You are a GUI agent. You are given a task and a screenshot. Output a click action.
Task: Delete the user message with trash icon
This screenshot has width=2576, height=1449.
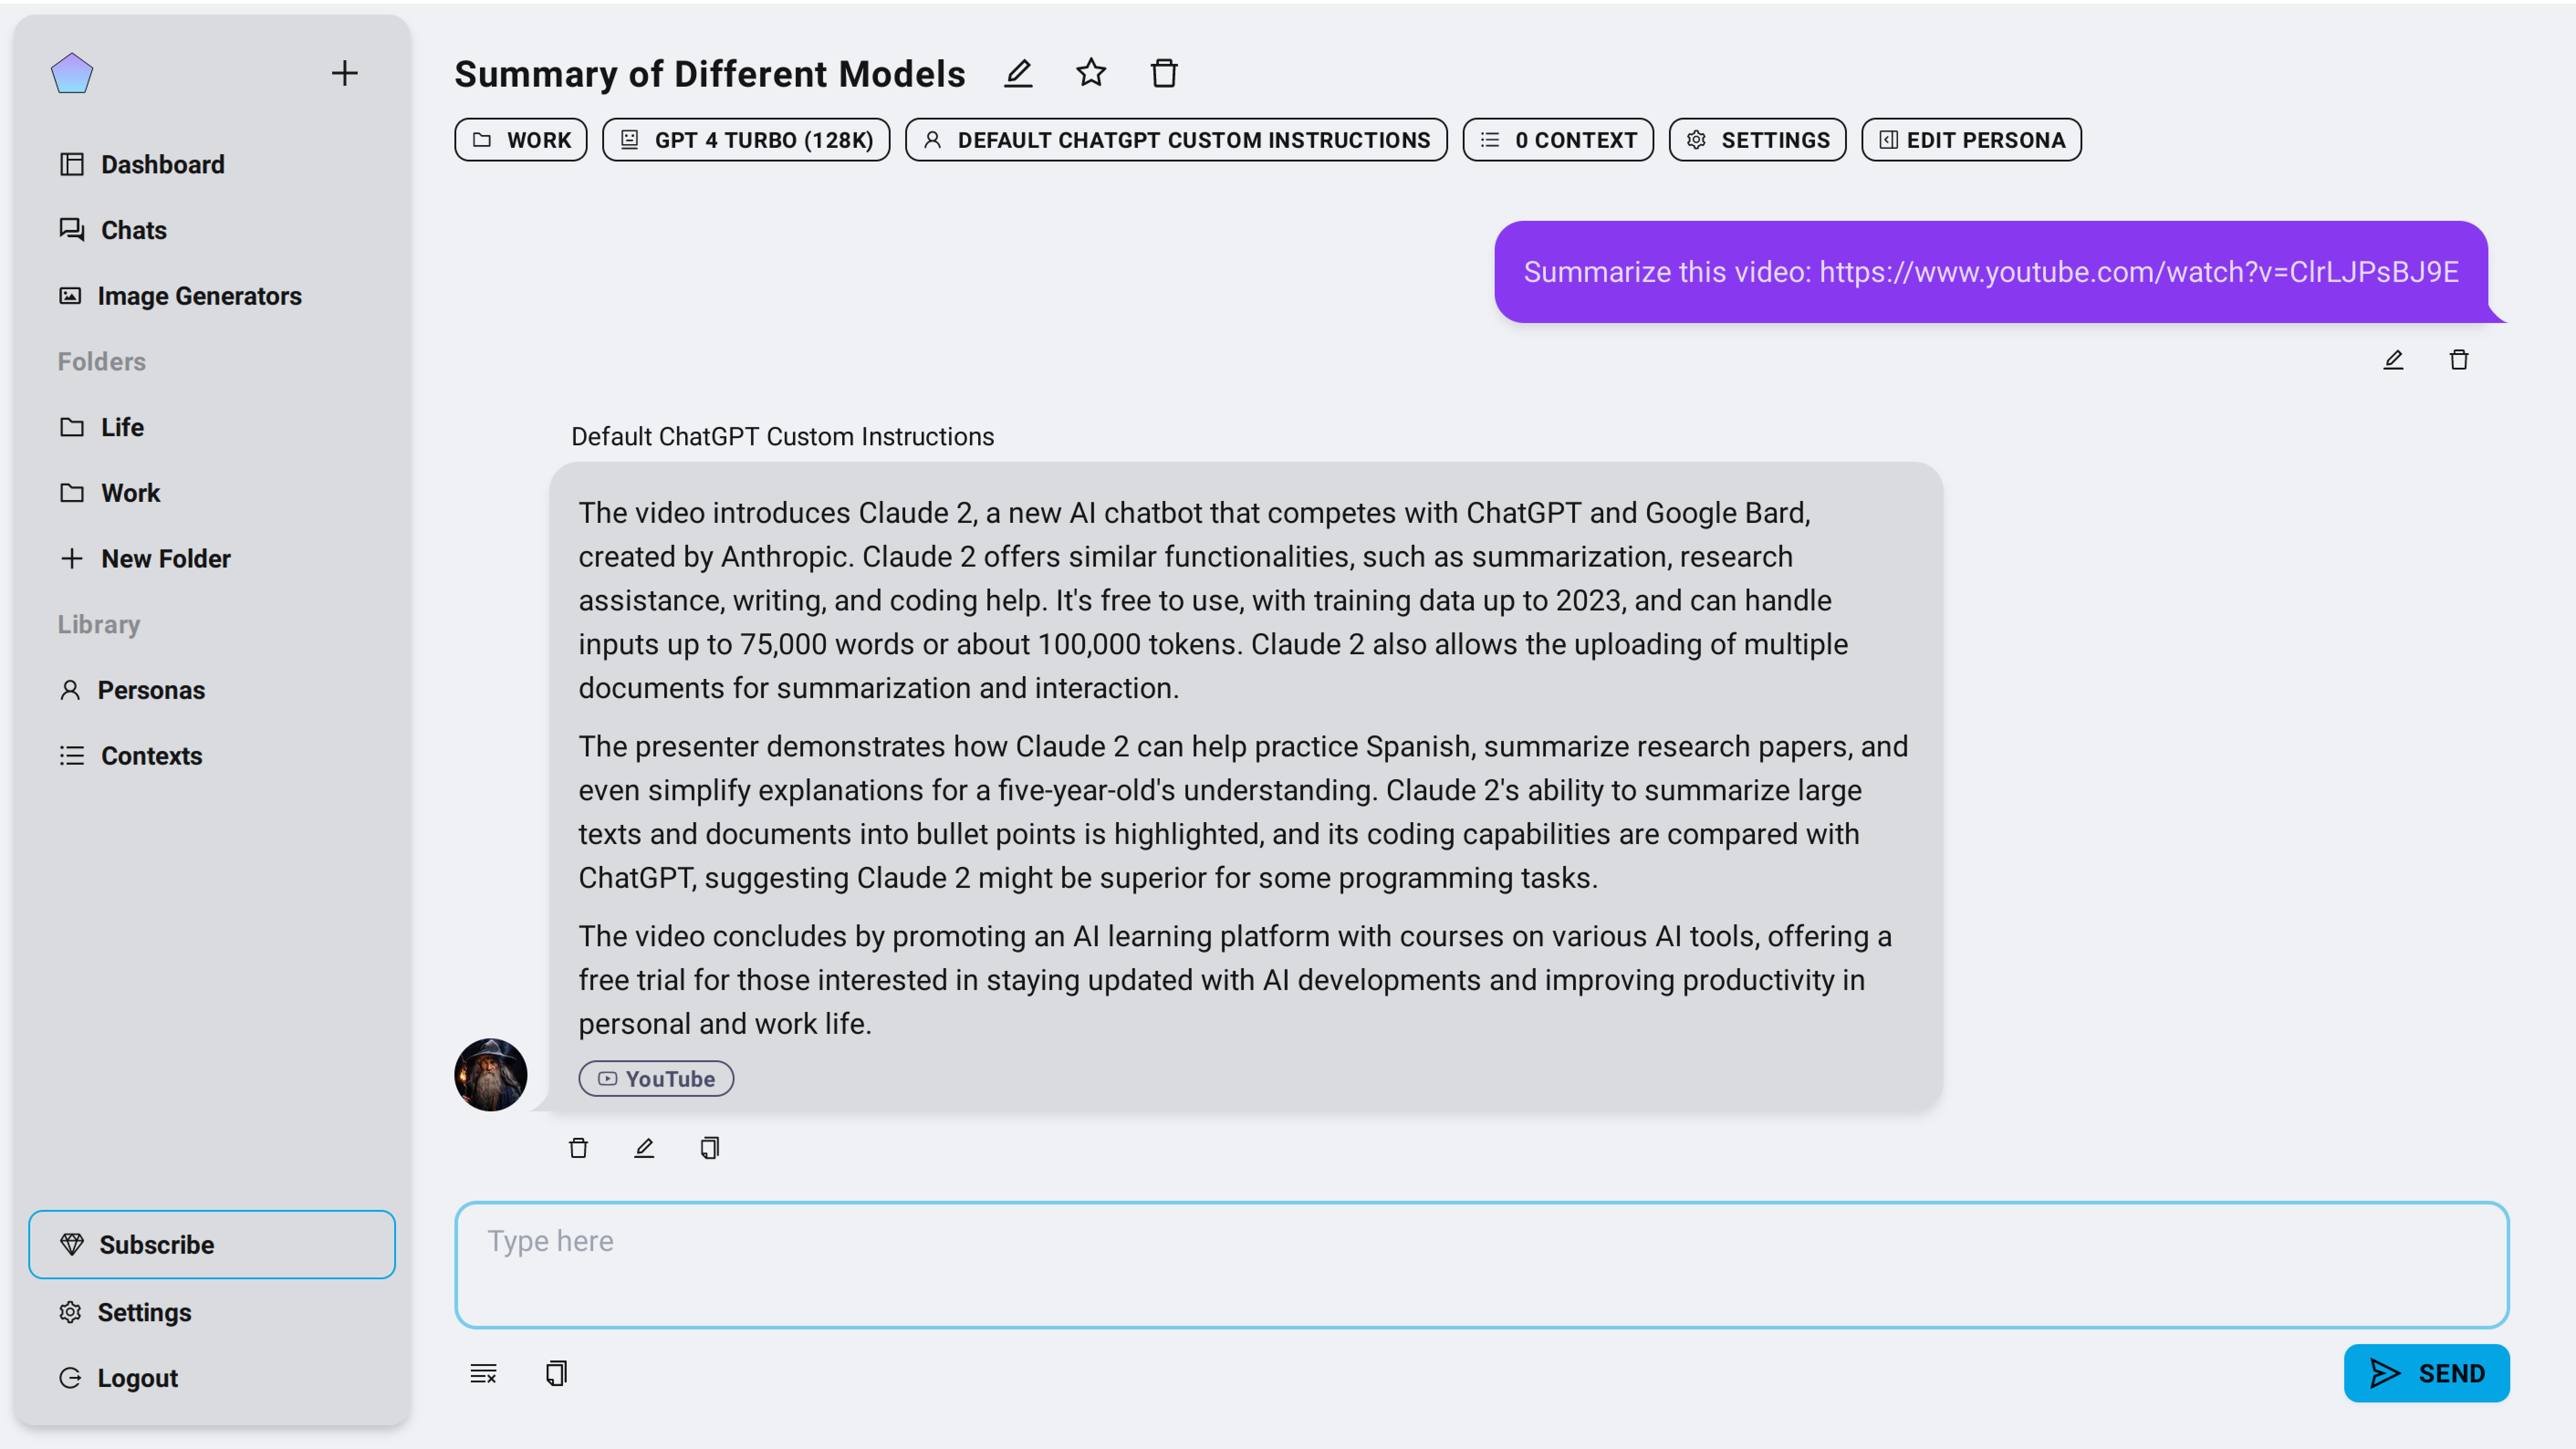[x=2459, y=360]
